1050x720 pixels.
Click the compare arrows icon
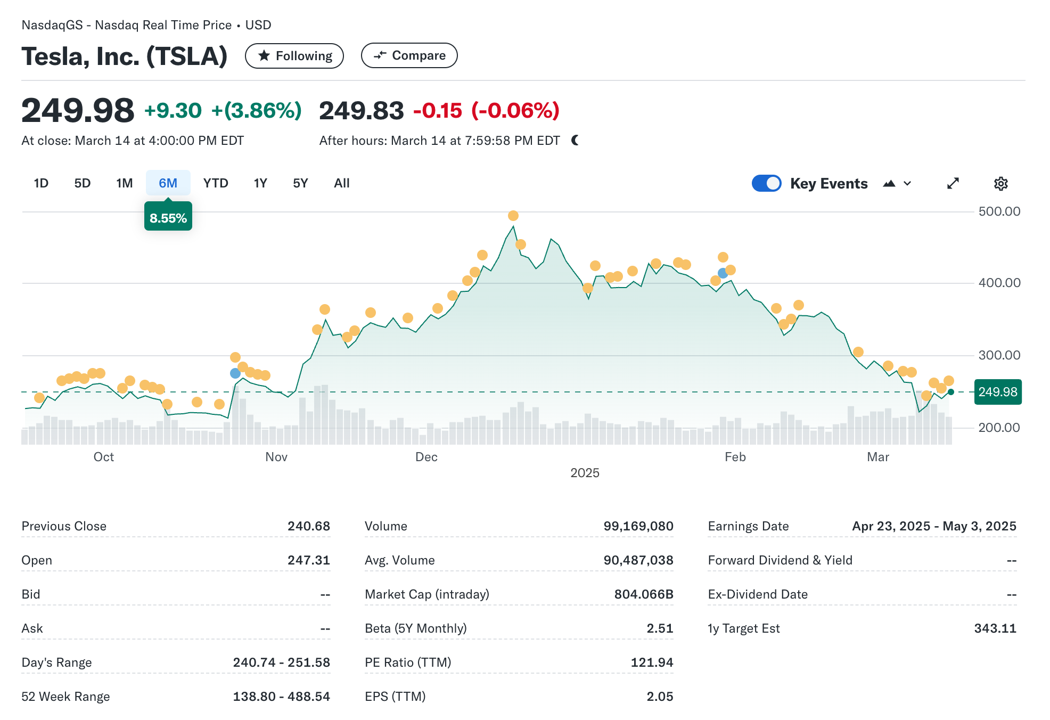pos(380,55)
